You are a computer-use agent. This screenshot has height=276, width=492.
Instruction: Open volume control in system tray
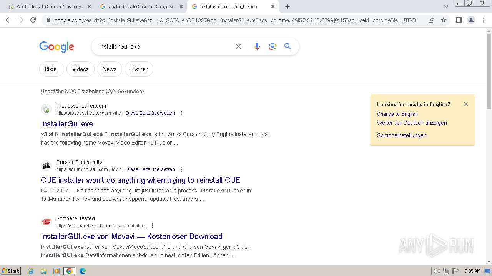437,271
